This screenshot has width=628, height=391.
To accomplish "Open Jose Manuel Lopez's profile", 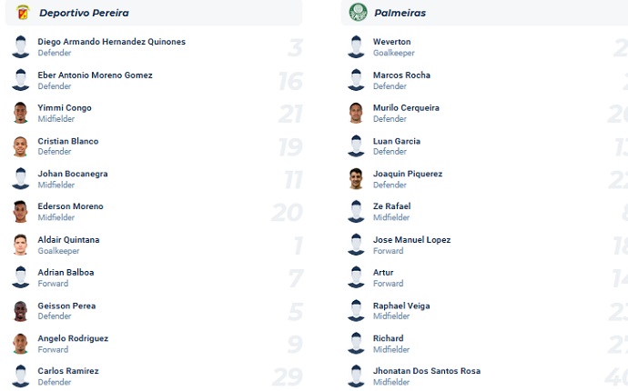I will [x=411, y=240].
